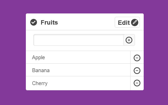Select the Banana list item
The width and height of the screenshot is (168, 105).
pos(78,70)
